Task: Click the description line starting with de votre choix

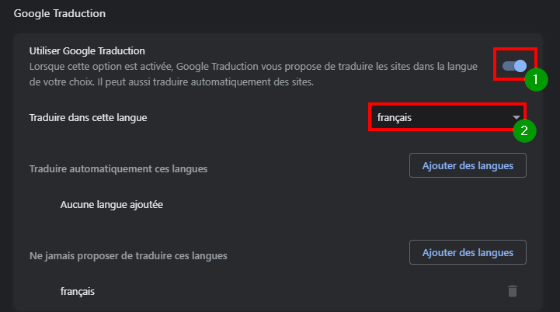Action: (x=172, y=82)
